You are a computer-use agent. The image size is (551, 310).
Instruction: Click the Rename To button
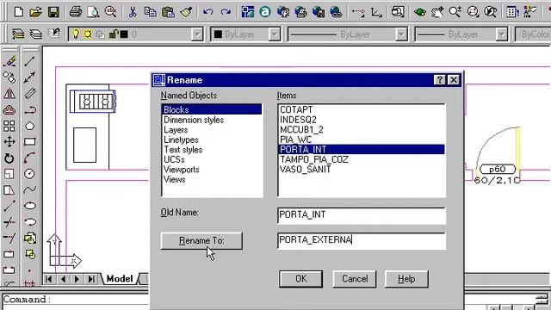coord(201,241)
